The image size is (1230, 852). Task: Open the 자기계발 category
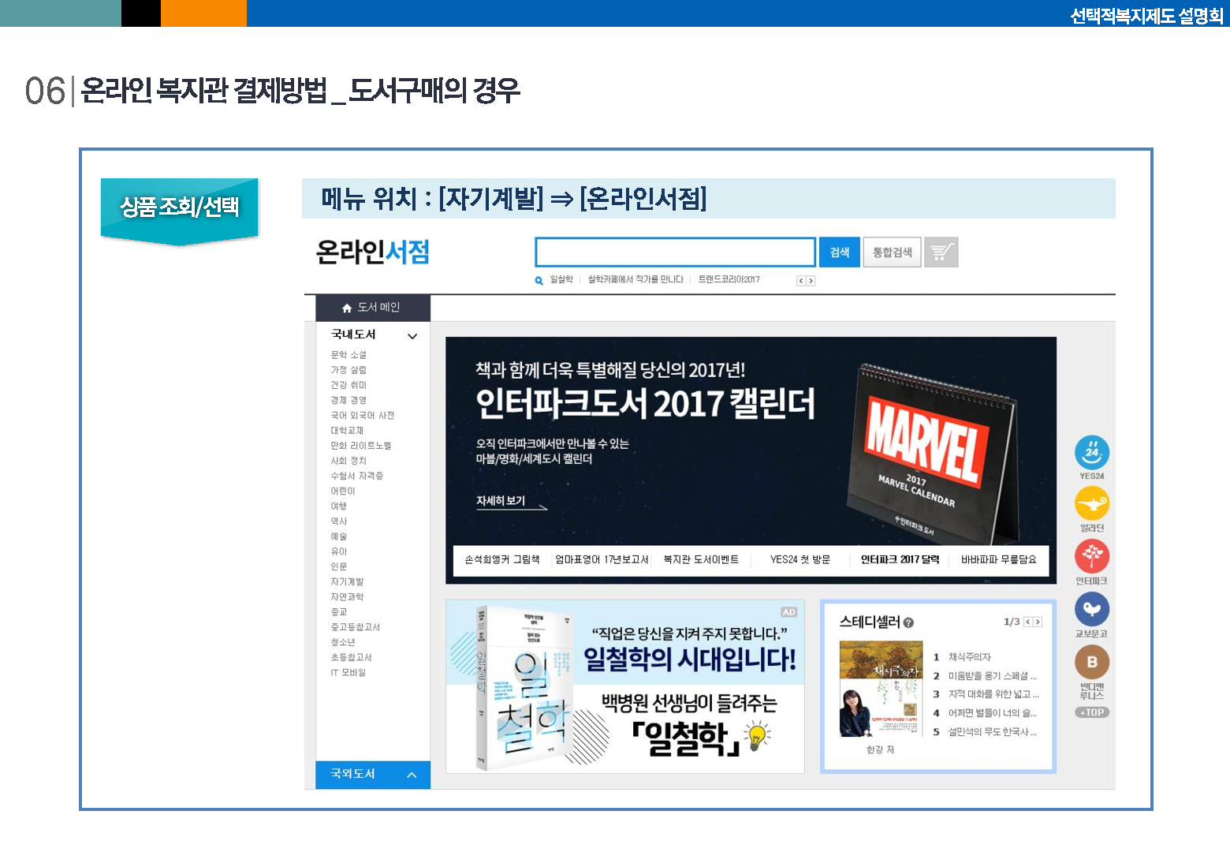347,581
